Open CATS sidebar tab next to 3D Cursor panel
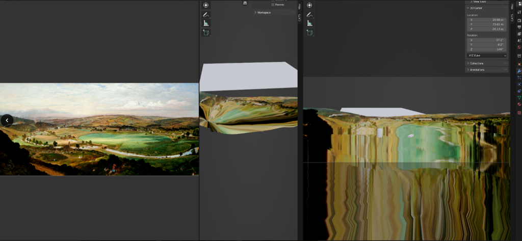Viewport: 522px width, 241px height. click(512, 18)
